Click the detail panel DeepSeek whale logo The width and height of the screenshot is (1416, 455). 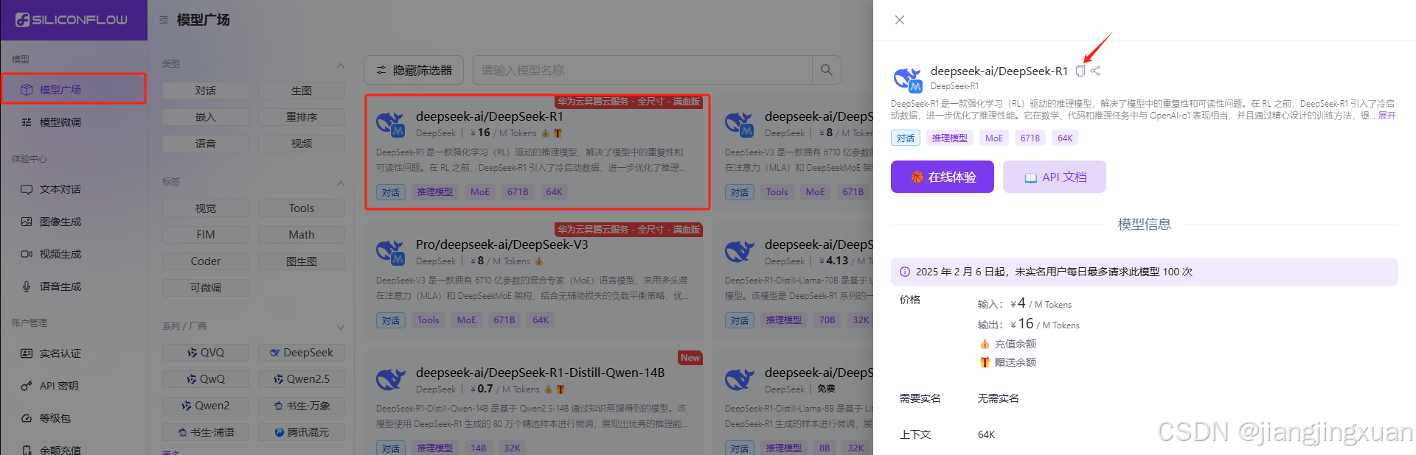point(908,79)
